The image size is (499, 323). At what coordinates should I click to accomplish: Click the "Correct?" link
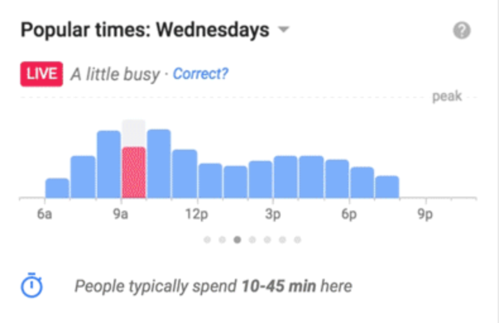[x=200, y=74]
